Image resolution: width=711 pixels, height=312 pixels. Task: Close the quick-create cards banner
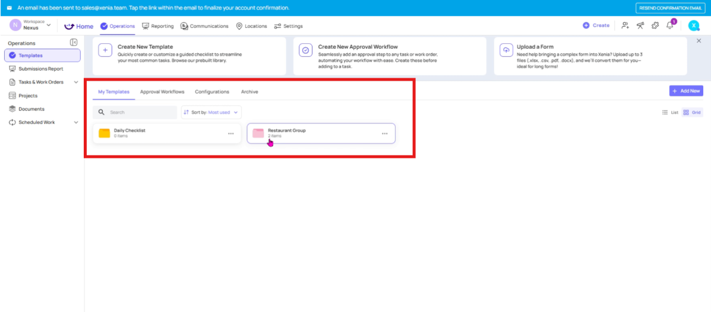pos(699,40)
